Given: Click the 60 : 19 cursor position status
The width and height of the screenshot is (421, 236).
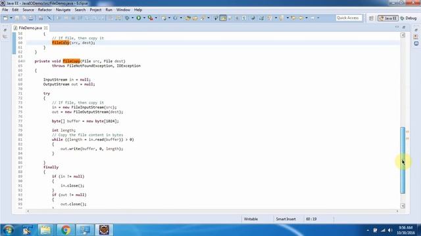Looking at the screenshot, I should click(x=311, y=219).
